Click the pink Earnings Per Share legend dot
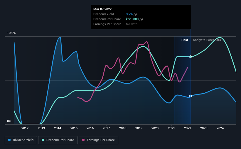 pyautogui.click(x=83, y=140)
